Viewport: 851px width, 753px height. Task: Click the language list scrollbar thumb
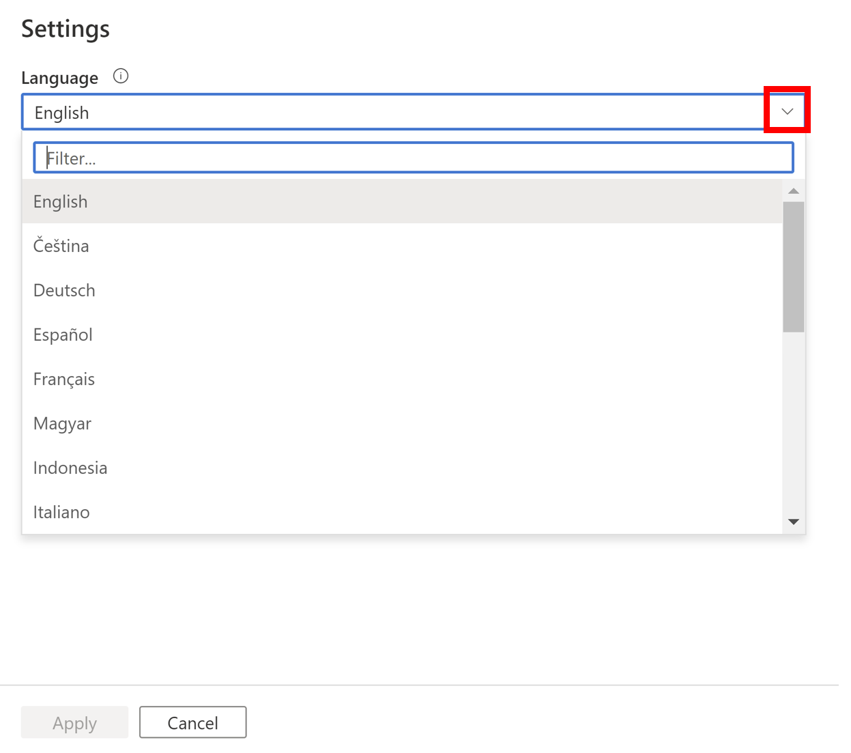tap(794, 267)
